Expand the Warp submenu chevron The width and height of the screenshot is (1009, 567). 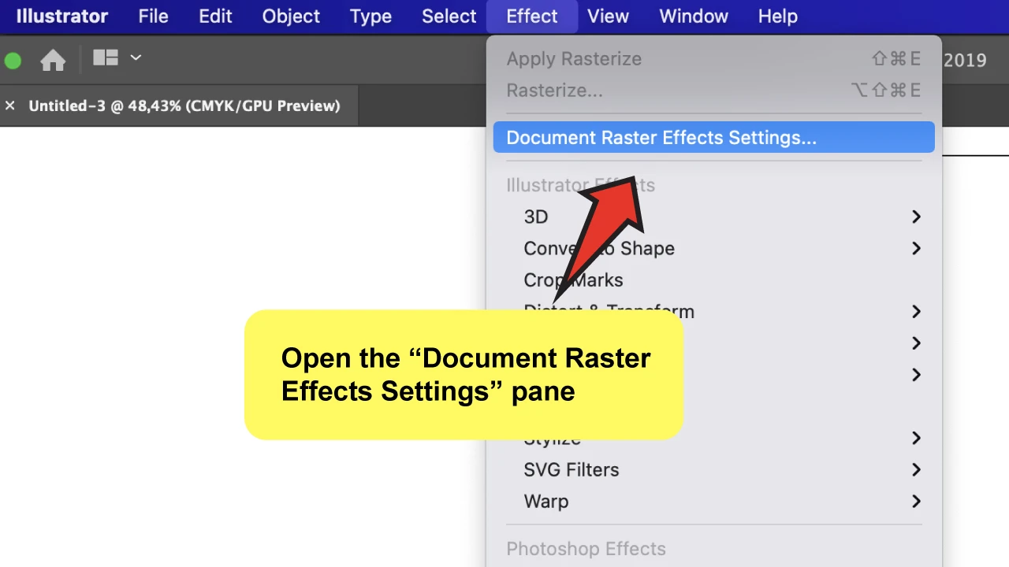pos(916,501)
